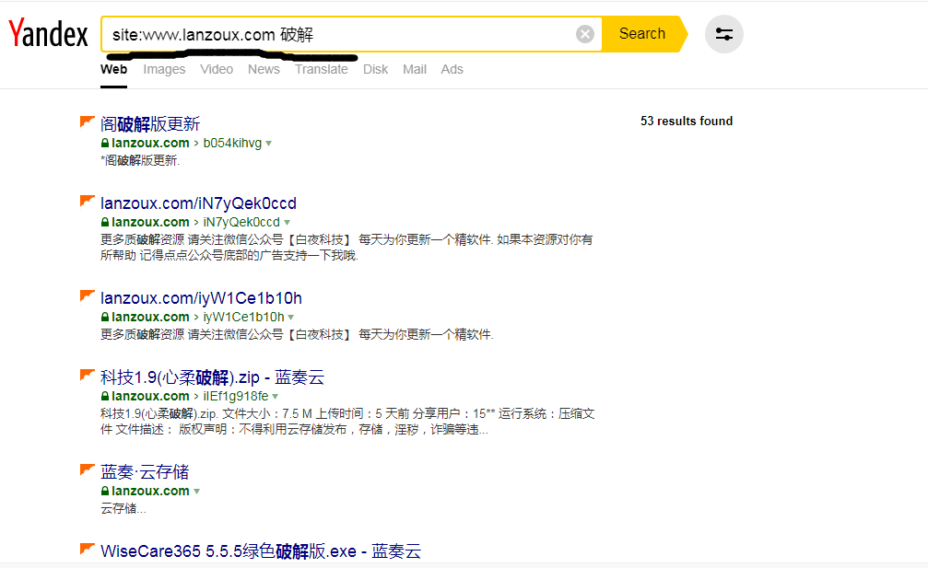Click lock icon next to b054kihvg URL

tap(105, 143)
